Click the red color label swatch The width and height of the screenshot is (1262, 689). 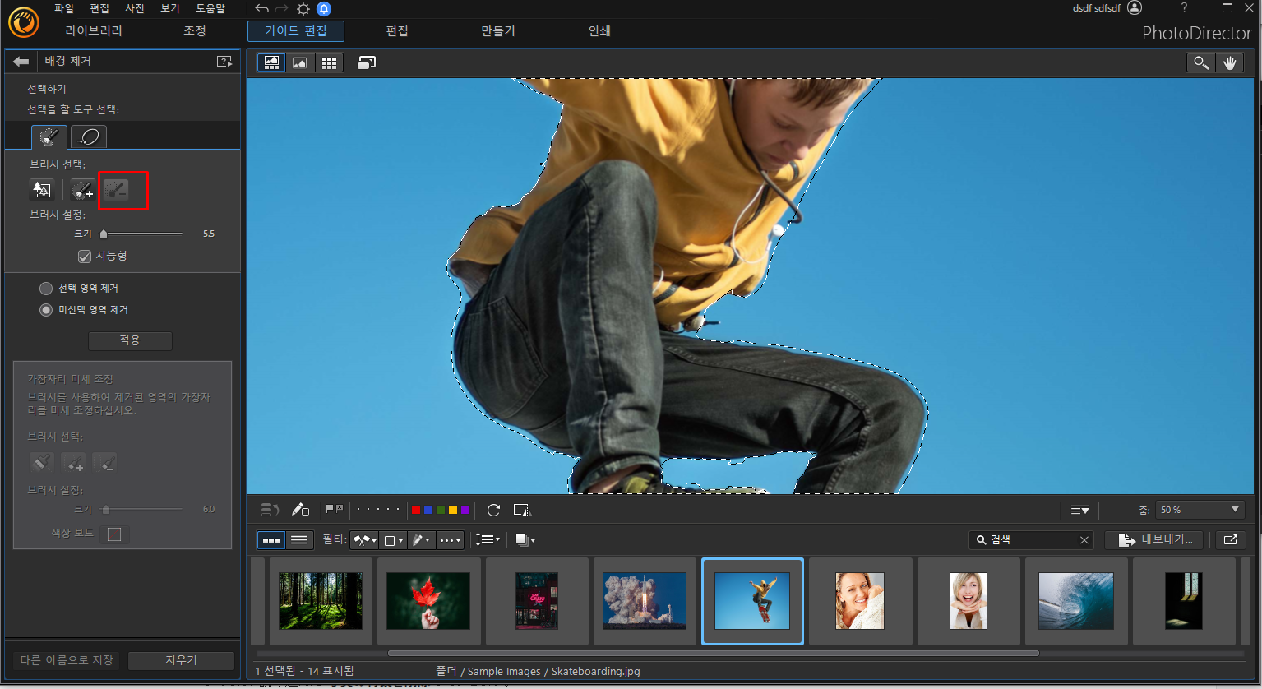click(x=416, y=510)
